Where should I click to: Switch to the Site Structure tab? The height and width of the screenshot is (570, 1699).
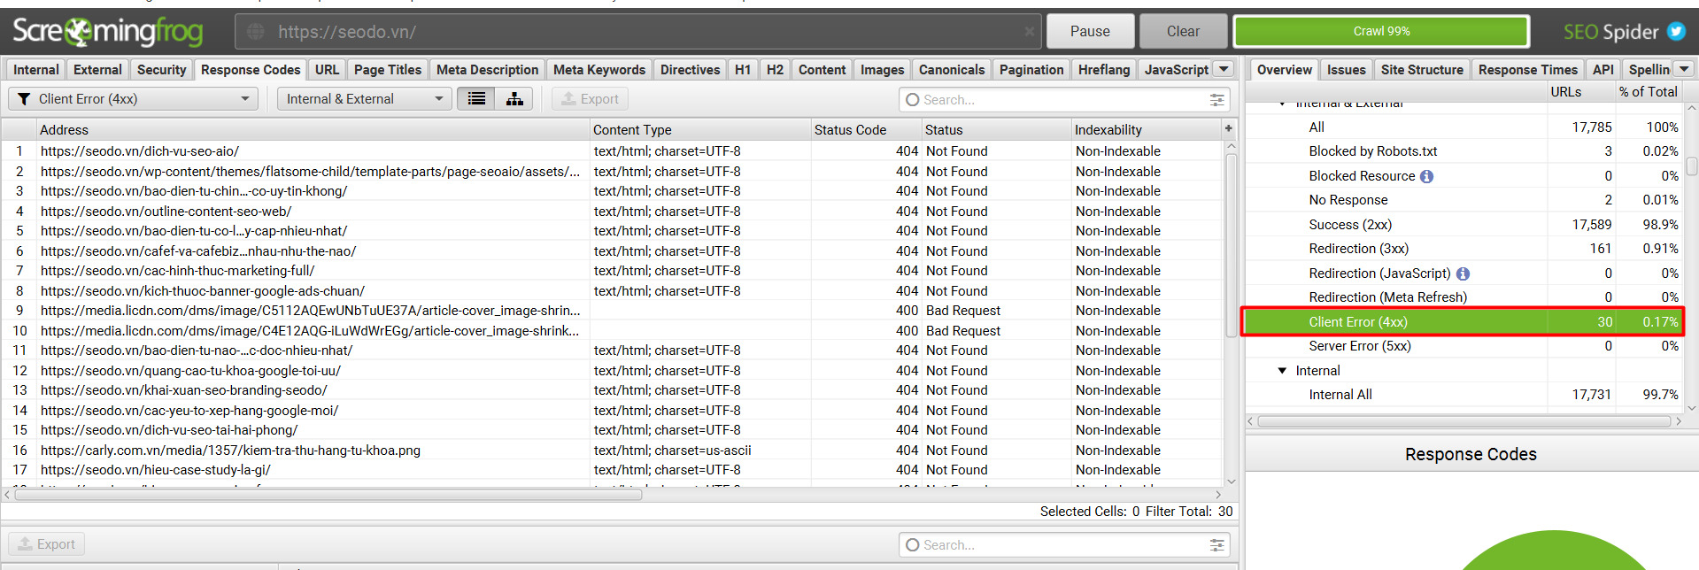pos(1422,70)
